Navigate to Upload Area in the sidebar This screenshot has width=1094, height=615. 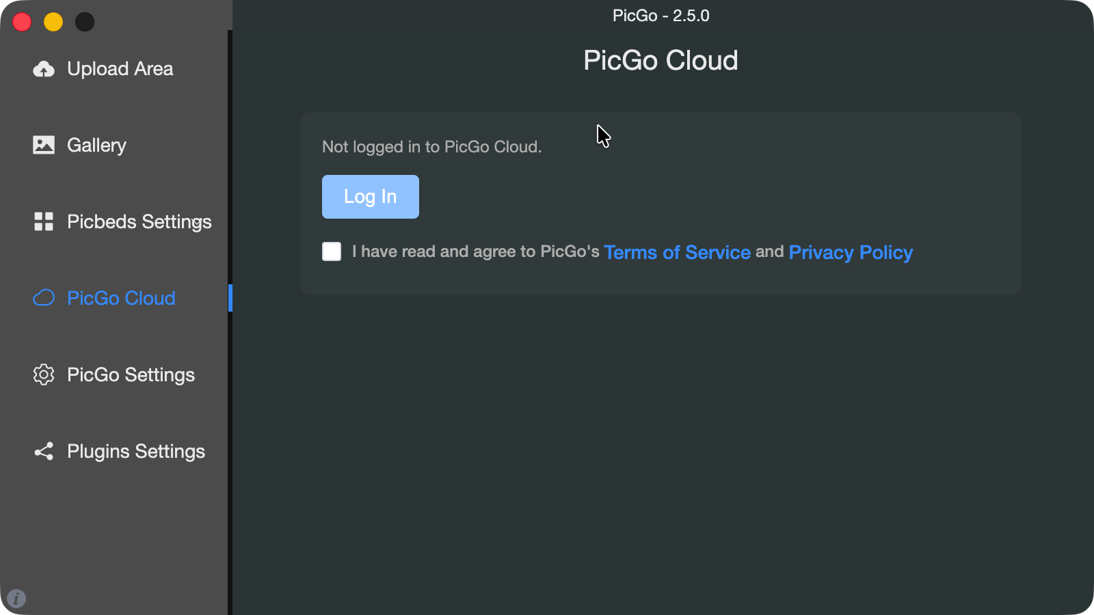click(x=120, y=68)
